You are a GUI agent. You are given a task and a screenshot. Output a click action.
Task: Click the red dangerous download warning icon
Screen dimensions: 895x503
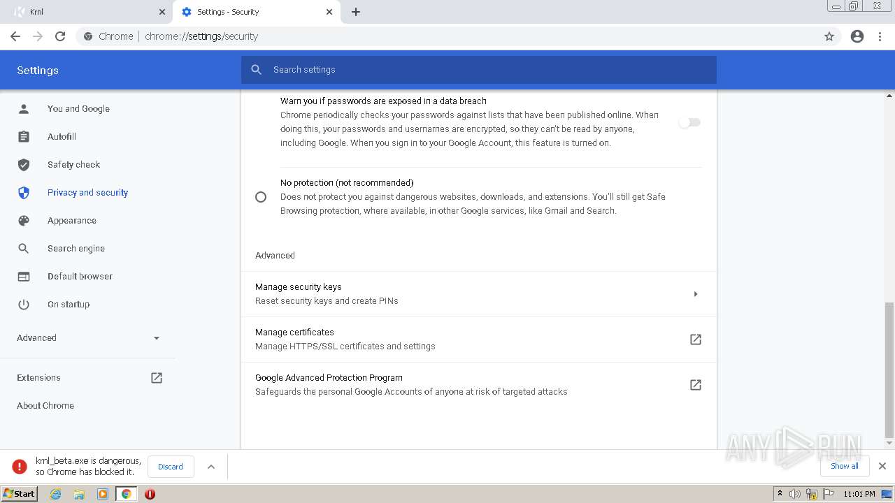point(20,467)
